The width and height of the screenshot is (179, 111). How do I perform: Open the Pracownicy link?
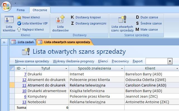(120, 61)
